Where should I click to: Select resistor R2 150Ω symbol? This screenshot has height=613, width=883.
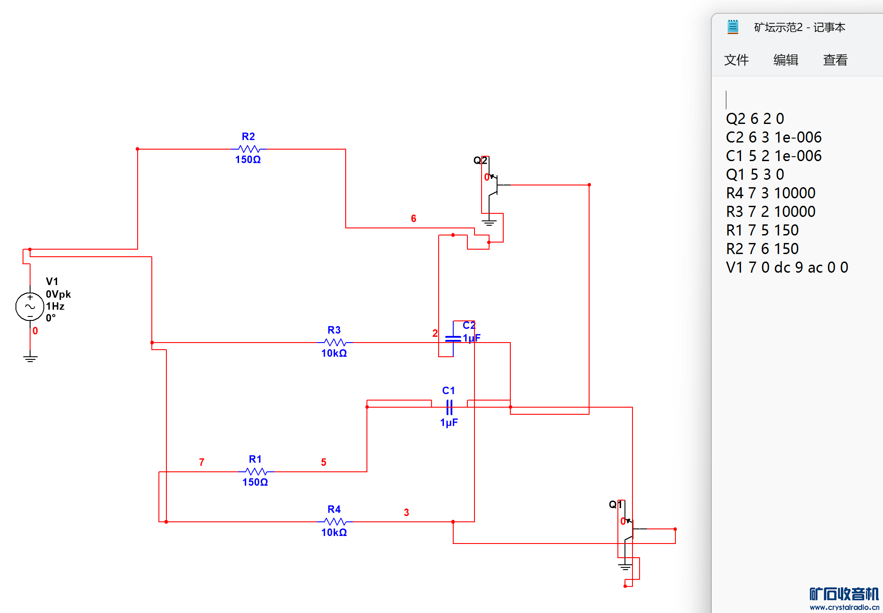(x=249, y=149)
